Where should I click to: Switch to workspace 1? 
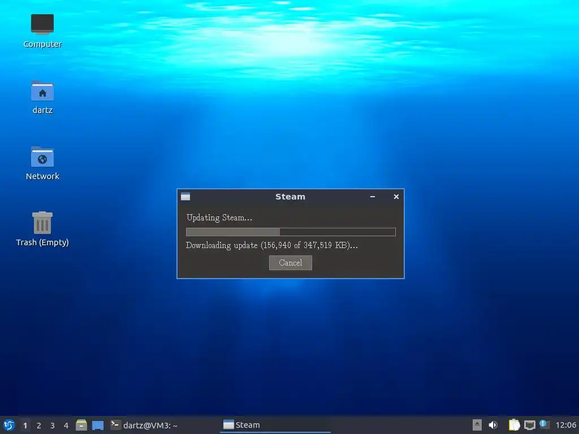pyautogui.click(x=25, y=426)
